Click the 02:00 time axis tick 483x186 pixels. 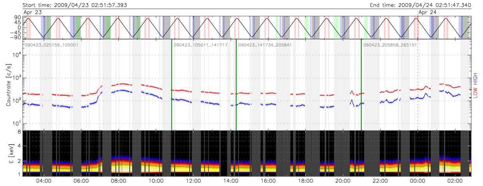pyautogui.click(x=455, y=181)
